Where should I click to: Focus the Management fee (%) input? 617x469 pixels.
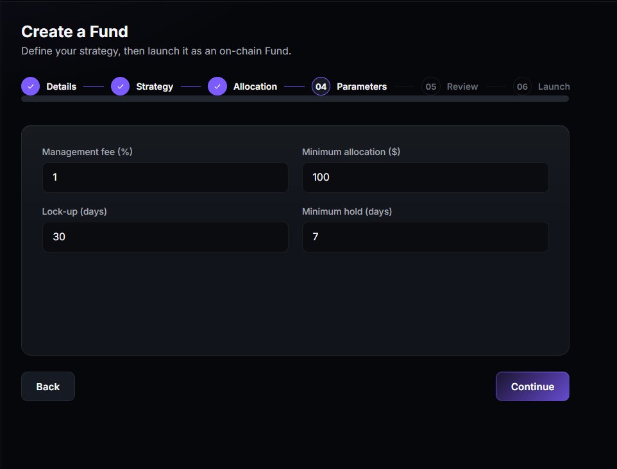click(x=165, y=177)
